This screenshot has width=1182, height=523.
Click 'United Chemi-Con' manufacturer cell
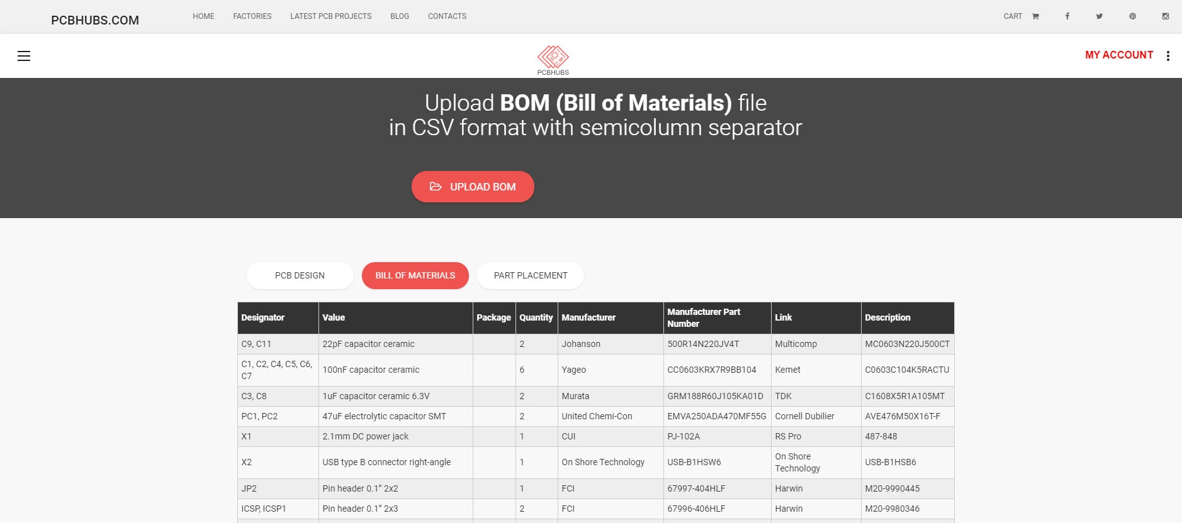point(611,416)
